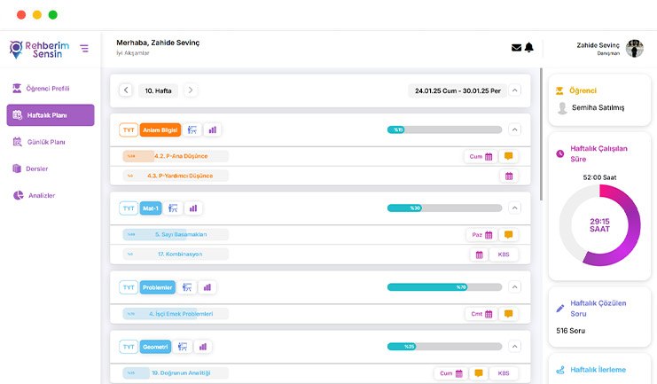
Task: Collapse the Problemler section chevron
Action: (x=515, y=287)
